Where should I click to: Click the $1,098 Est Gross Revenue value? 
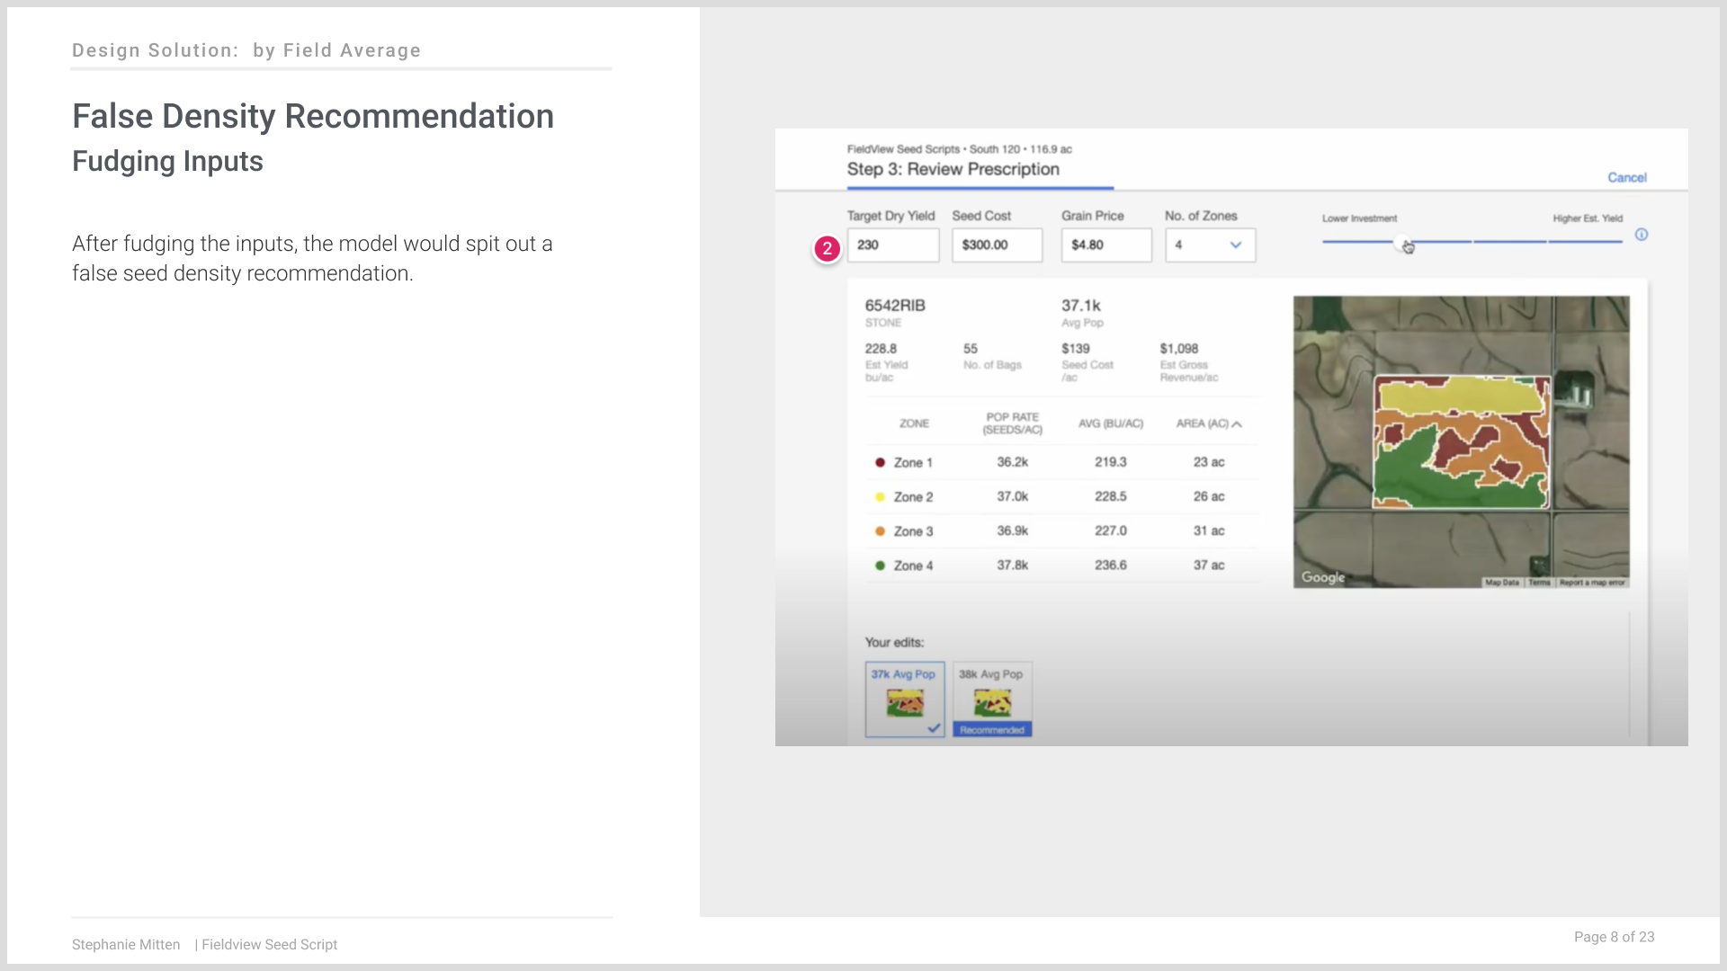pyautogui.click(x=1179, y=349)
